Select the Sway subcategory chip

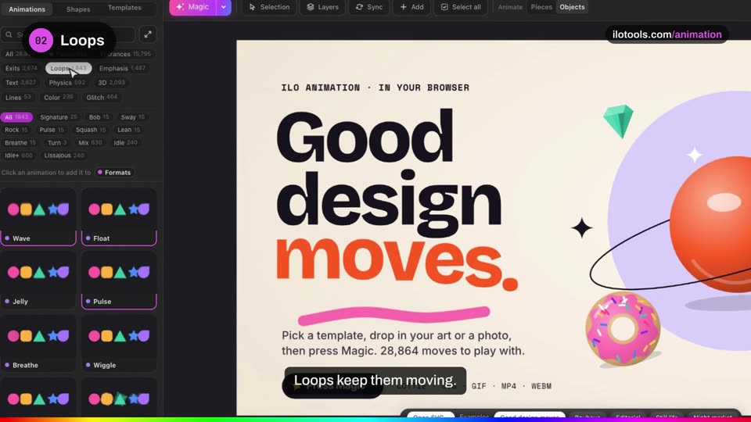pos(133,117)
